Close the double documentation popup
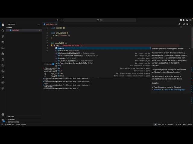This screenshot has width=193, height=144. click(189, 49)
